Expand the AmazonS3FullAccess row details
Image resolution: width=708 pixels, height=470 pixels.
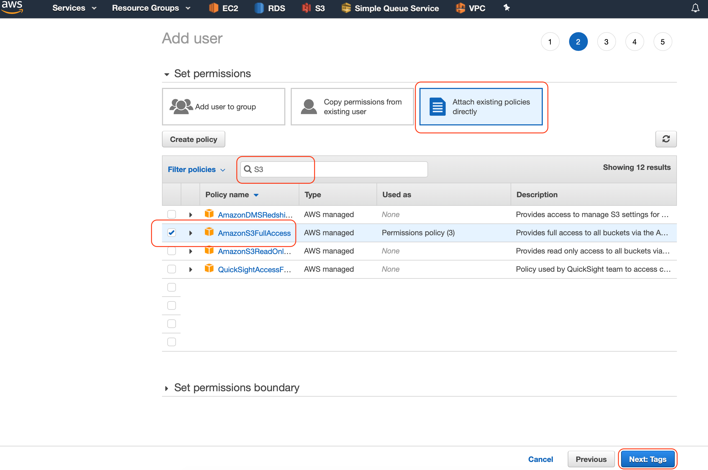[x=190, y=233]
